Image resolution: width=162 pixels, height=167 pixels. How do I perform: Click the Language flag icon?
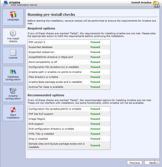point(13,14)
